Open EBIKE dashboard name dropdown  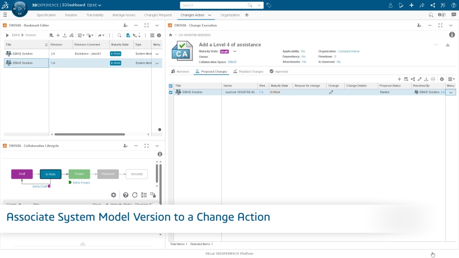99,5
